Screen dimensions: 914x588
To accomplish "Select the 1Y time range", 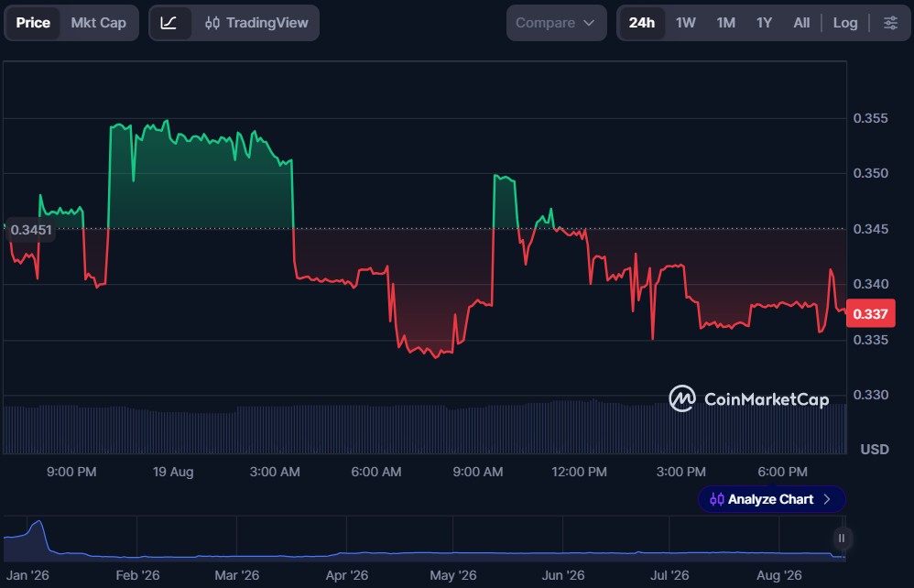I will click(764, 23).
